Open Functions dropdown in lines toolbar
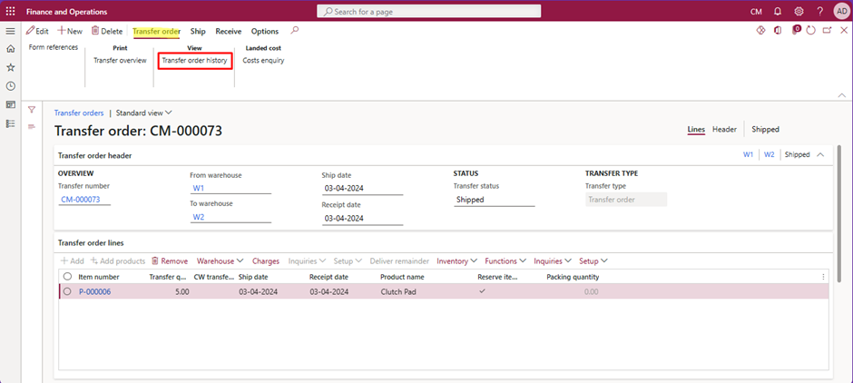 click(x=506, y=261)
